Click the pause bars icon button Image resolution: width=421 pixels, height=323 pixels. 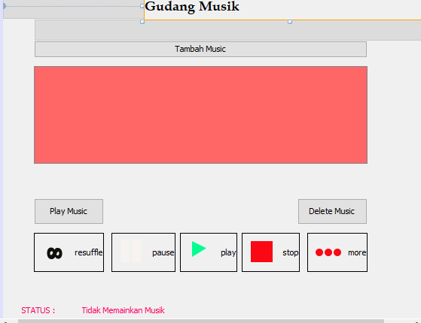coord(143,252)
